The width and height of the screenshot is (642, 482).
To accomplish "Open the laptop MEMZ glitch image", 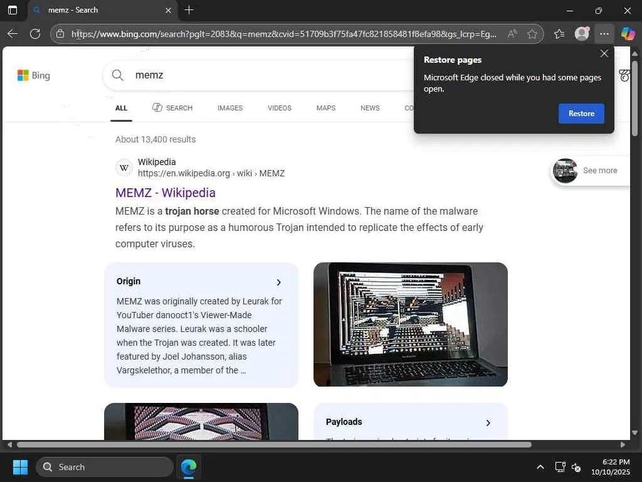I will pos(410,324).
